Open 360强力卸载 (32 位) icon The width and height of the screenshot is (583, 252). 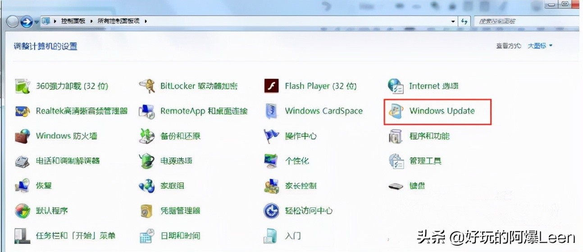tap(23, 85)
